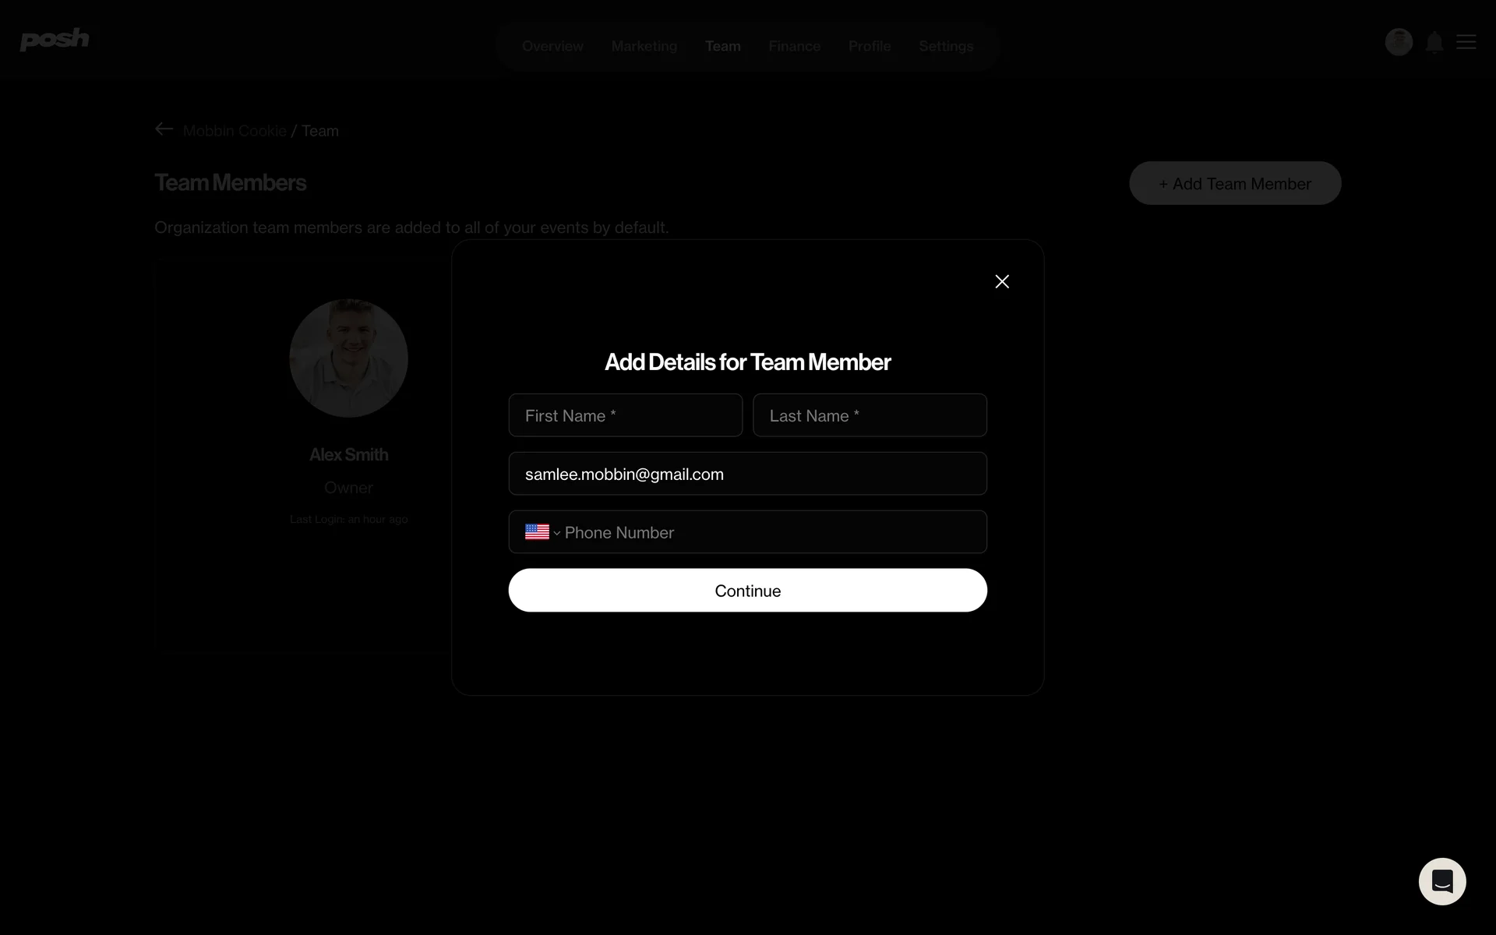Open the chat support widget

[1442, 881]
